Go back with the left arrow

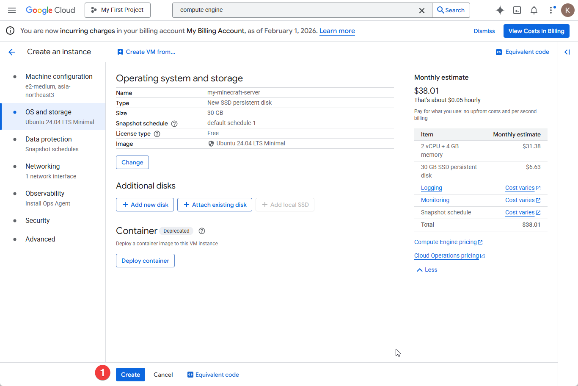pos(12,52)
